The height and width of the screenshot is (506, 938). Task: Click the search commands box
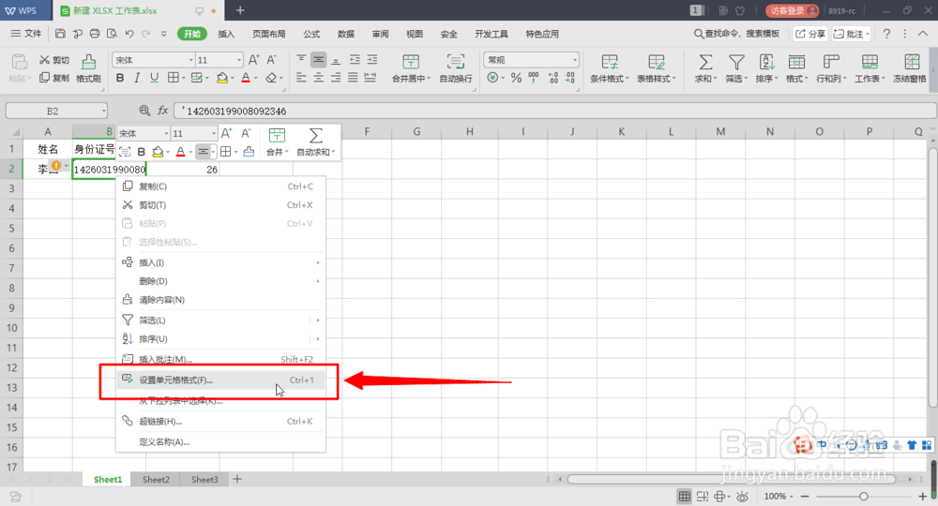click(x=736, y=34)
